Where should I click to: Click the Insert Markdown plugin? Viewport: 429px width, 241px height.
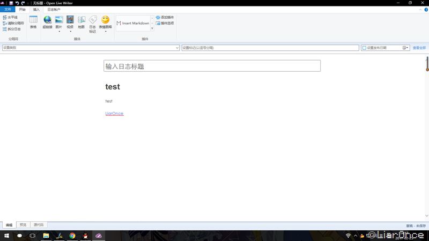pyautogui.click(x=133, y=23)
